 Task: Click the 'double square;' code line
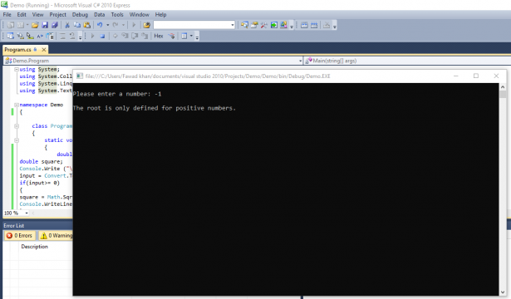tap(41, 162)
